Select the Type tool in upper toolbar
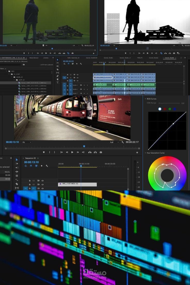This screenshot has height=285, width=190. [x=58, y=82]
